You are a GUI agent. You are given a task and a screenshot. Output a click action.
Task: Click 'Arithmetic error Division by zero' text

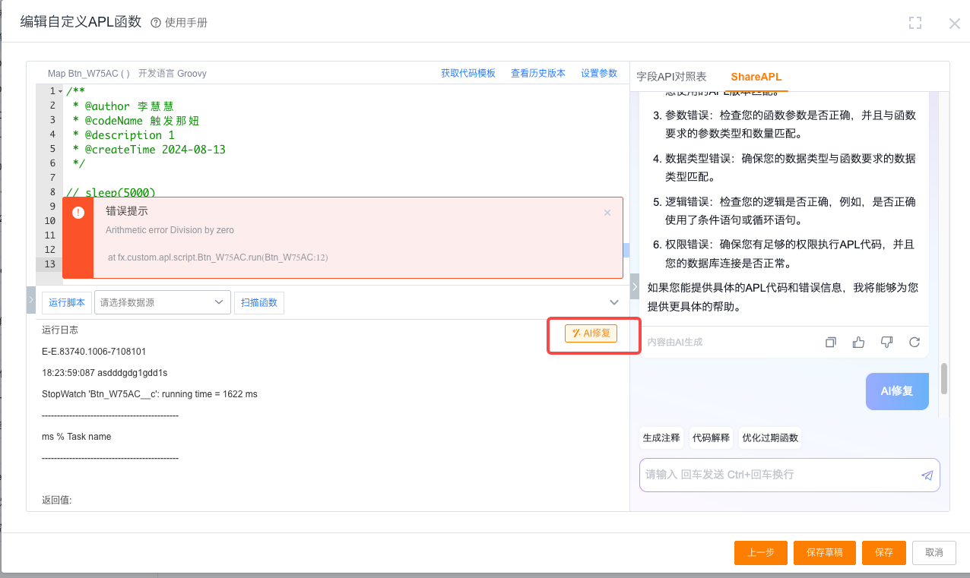click(x=170, y=230)
